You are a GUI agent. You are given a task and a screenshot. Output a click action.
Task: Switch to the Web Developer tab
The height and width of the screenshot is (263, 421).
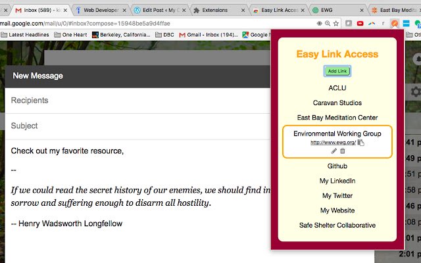tap(101, 11)
